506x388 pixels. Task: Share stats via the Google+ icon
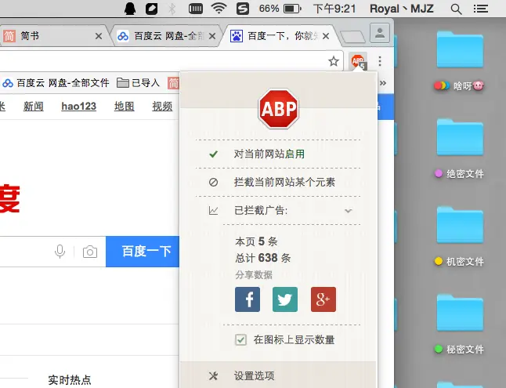pos(323,299)
